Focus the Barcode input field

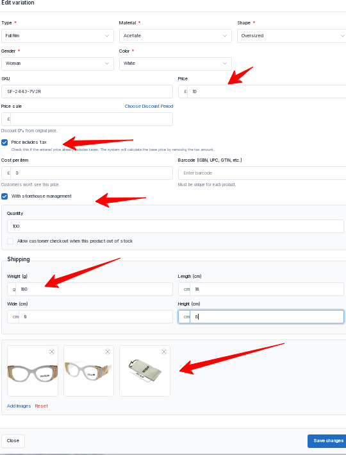point(262,173)
